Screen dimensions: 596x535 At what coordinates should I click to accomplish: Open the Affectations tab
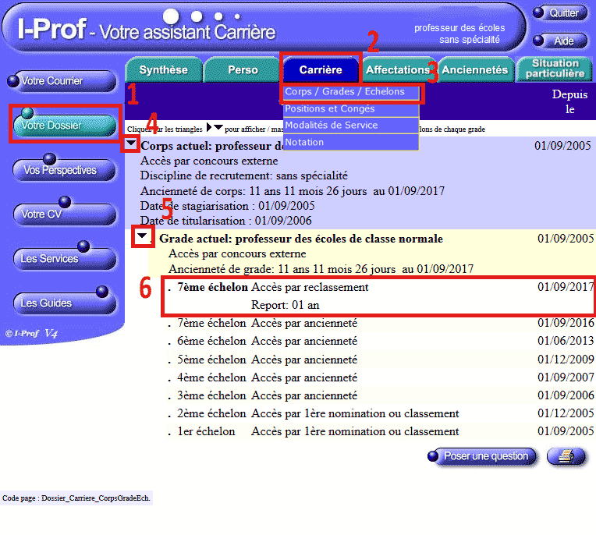398,70
